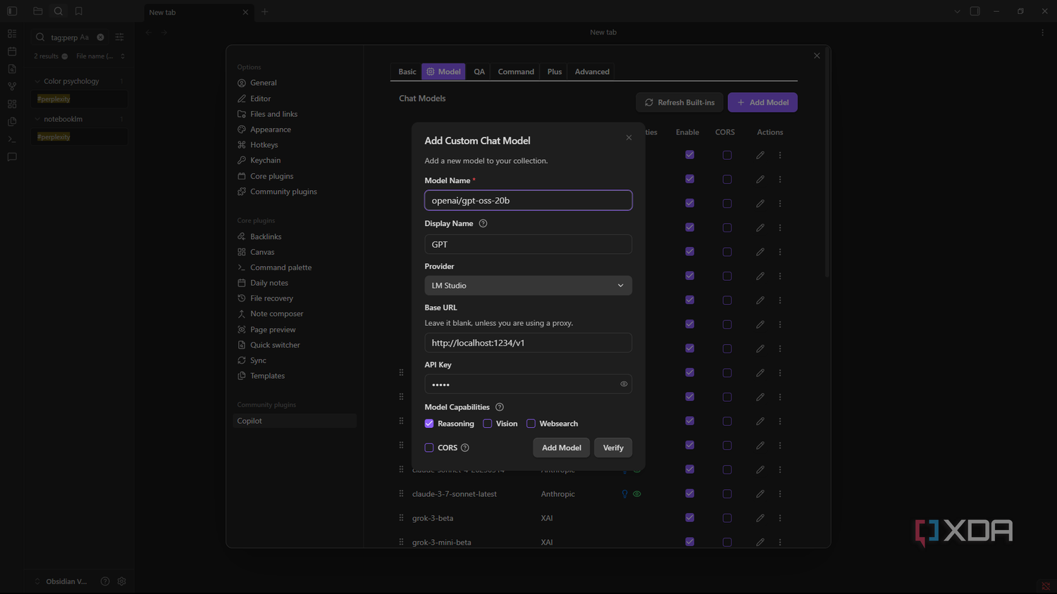The height and width of the screenshot is (594, 1057).
Task: Edit the grok-3-beta model with pencil icon
Action: point(760,518)
